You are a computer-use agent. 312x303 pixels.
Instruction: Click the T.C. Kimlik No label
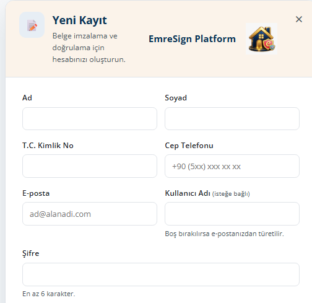pyautogui.click(x=48, y=146)
